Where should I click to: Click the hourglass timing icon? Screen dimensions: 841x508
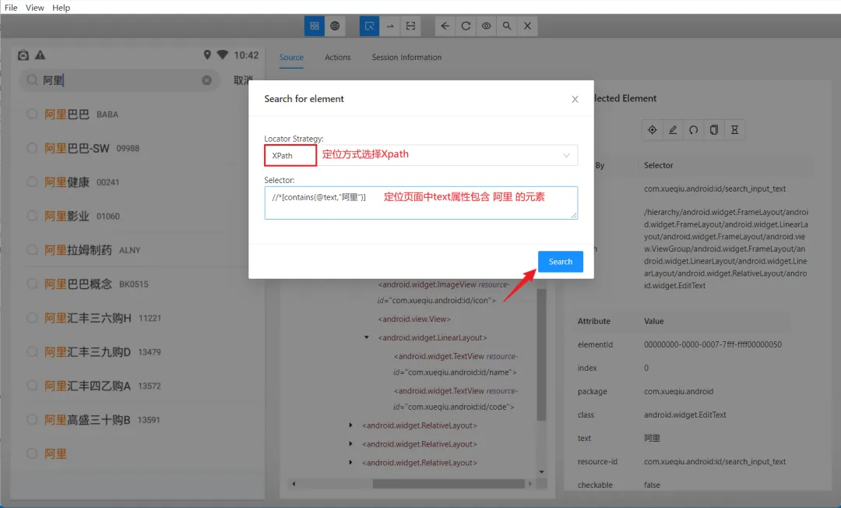pyautogui.click(x=735, y=130)
